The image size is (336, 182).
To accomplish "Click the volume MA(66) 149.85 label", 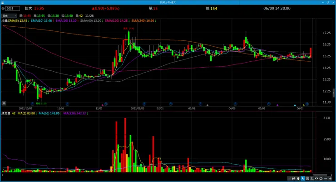I will tap(50, 113).
